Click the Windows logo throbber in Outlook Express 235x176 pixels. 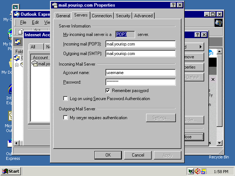[218, 23]
